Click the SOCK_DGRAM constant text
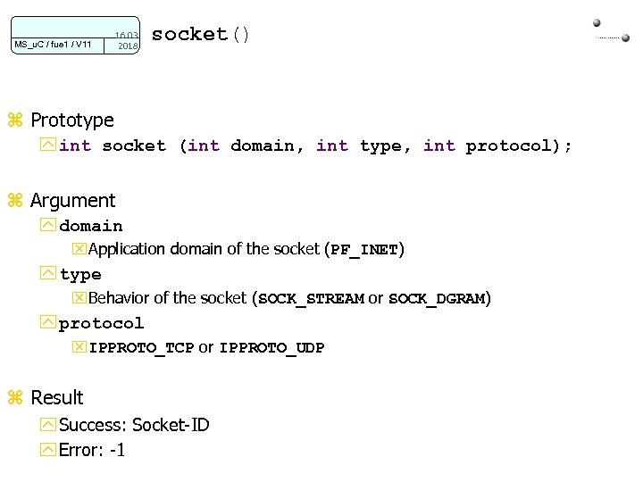Image resolution: width=643 pixels, height=482 pixels. coord(437,298)
